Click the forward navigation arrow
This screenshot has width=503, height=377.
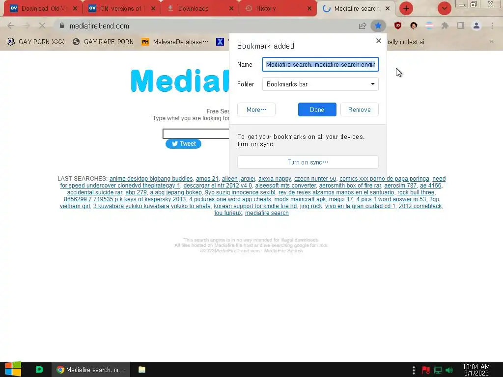[x=27, y=26]
